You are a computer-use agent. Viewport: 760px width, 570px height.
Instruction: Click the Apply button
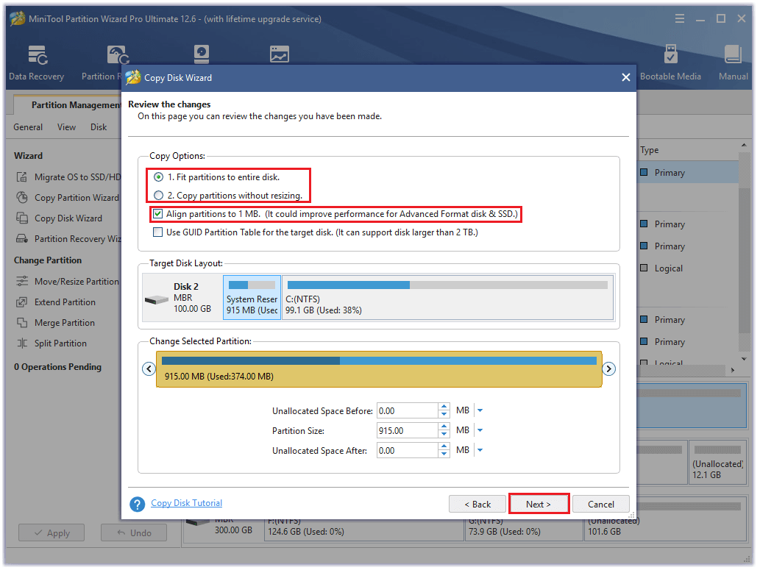(52, 532)
